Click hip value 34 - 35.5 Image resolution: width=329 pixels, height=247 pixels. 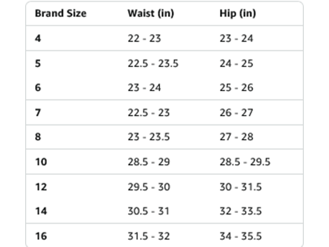coord(241,236)
